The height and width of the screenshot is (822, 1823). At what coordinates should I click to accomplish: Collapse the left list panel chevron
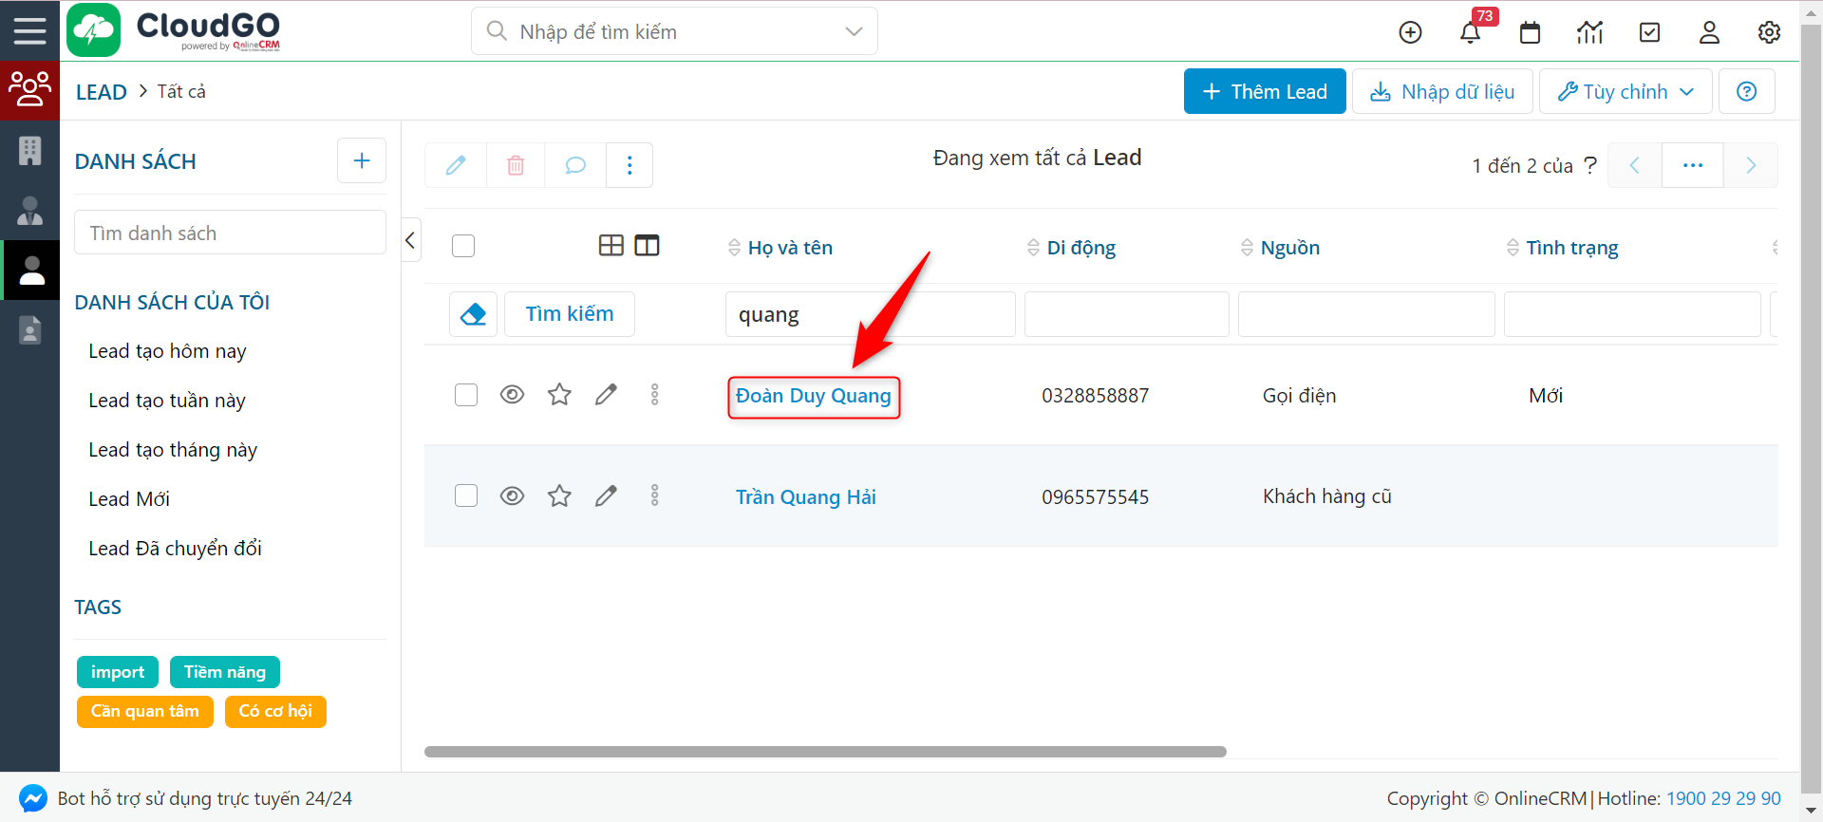[x=410, y=240]
